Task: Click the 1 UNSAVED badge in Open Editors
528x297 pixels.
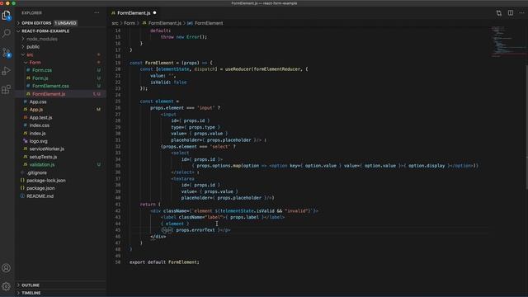Action: 66,23
